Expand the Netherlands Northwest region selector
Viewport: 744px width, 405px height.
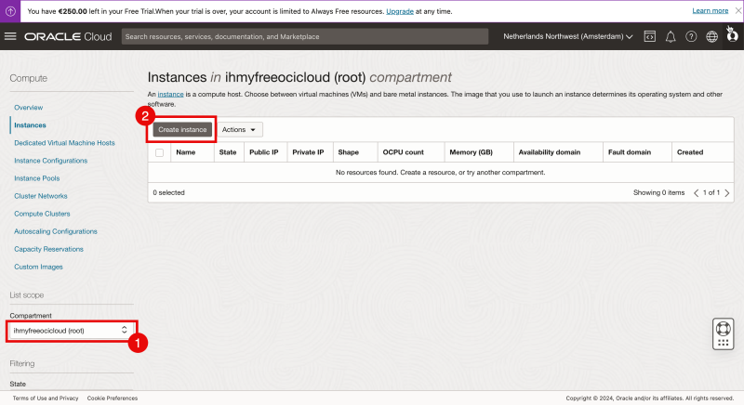coord(567,36)
